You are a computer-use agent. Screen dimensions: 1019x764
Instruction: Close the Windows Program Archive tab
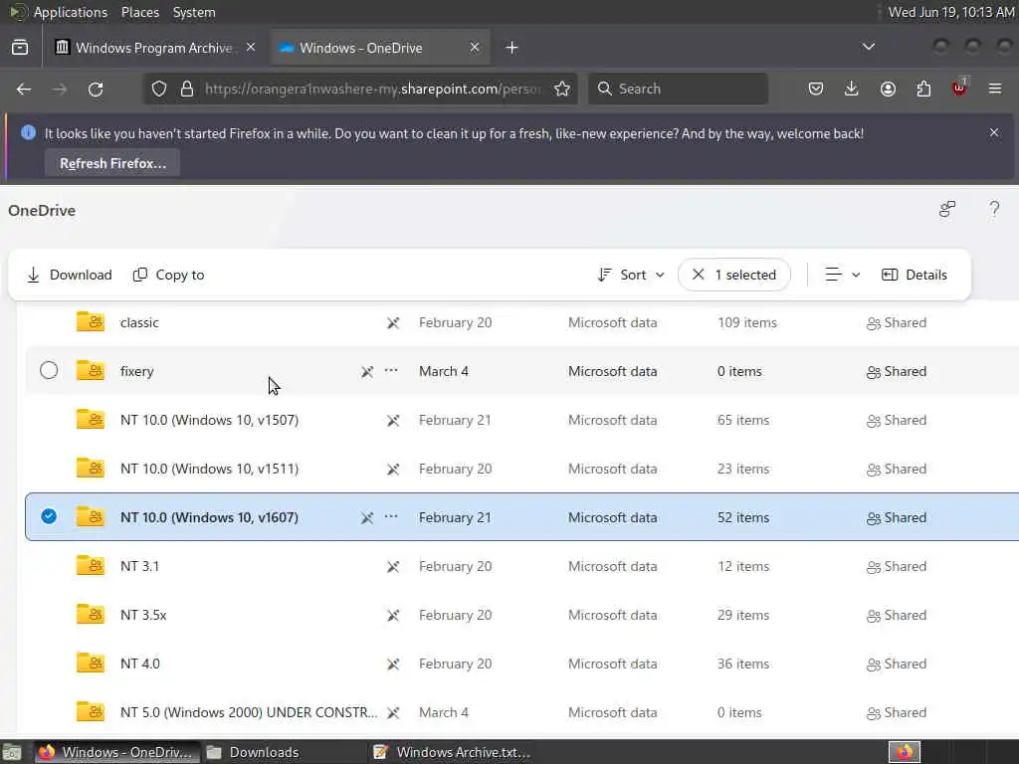click(x=251, y=48)
